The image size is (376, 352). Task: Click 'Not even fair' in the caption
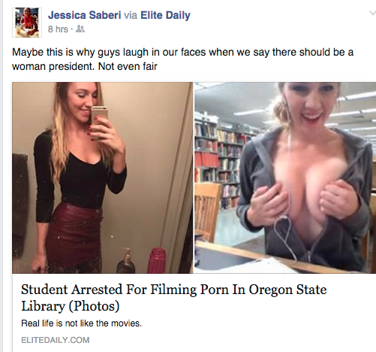[128, 66]
